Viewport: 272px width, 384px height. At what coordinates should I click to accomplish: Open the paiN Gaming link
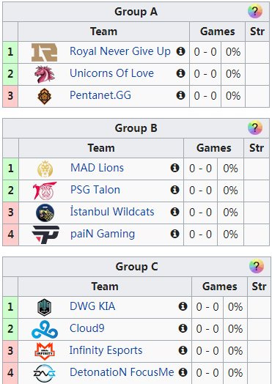[103, 234]
